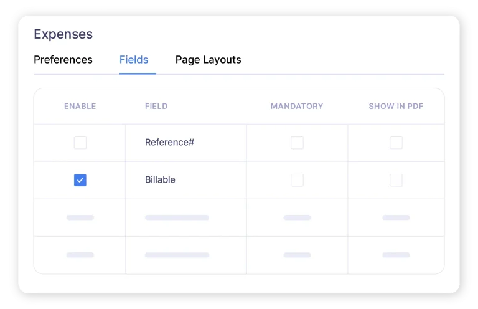Open the Page Layouts tab
The height and width of the screenshot is (309, 478).
(x=208, y=60)
